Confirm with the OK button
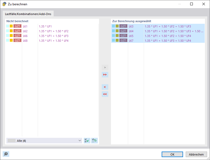 (172, 154)
